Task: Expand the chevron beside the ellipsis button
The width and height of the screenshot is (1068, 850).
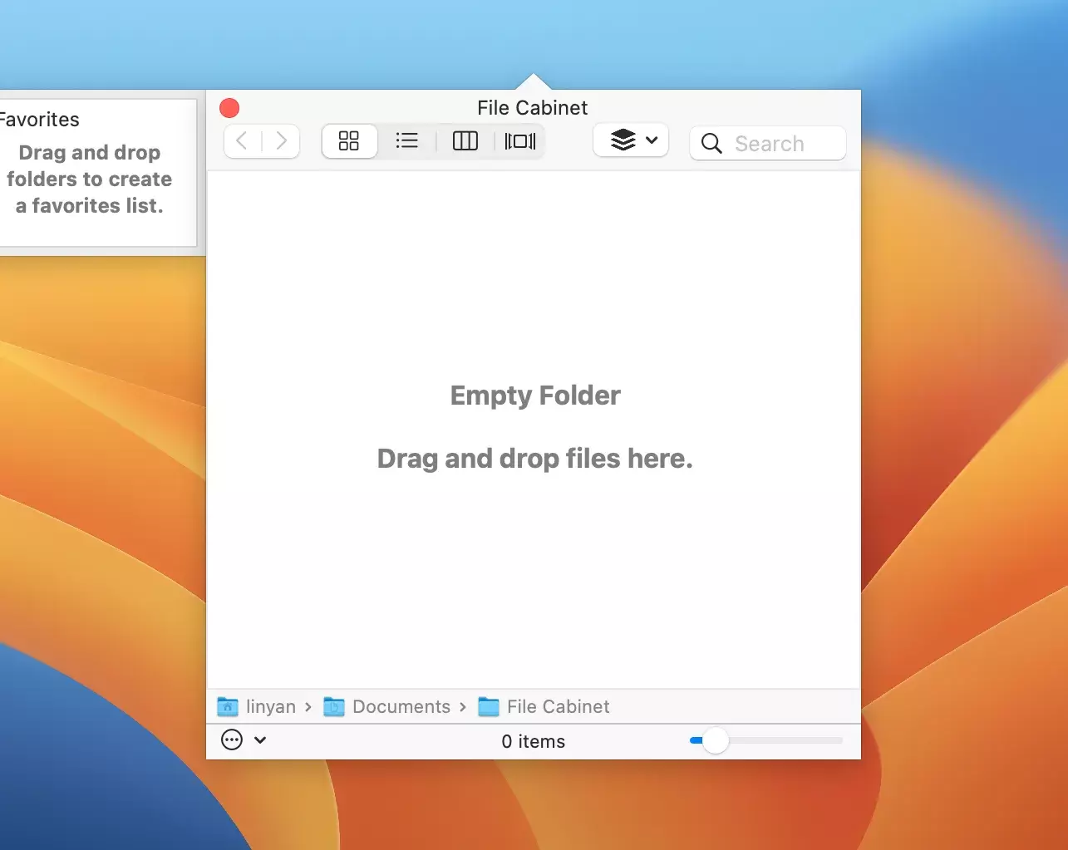Action: (x=260, y=739)
